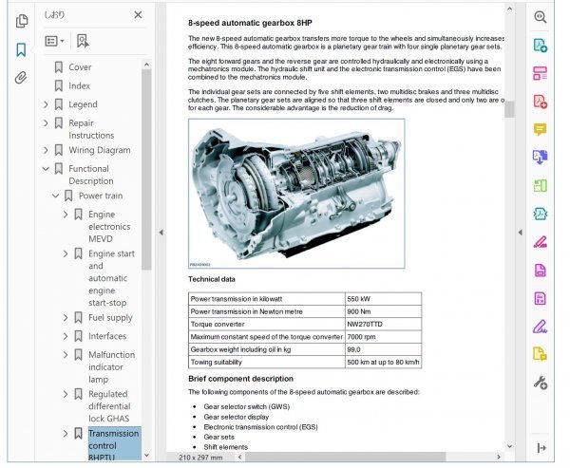
Task: Expand Engine electronics MEVD bookmark
Action: [x=66, y=215]
